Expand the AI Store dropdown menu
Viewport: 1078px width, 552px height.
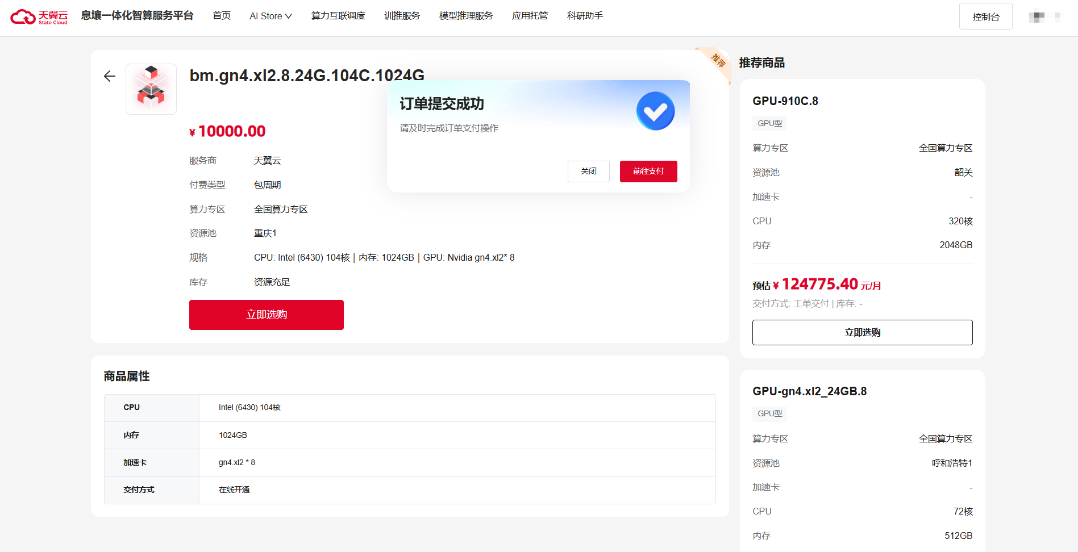tap(270, 16)
